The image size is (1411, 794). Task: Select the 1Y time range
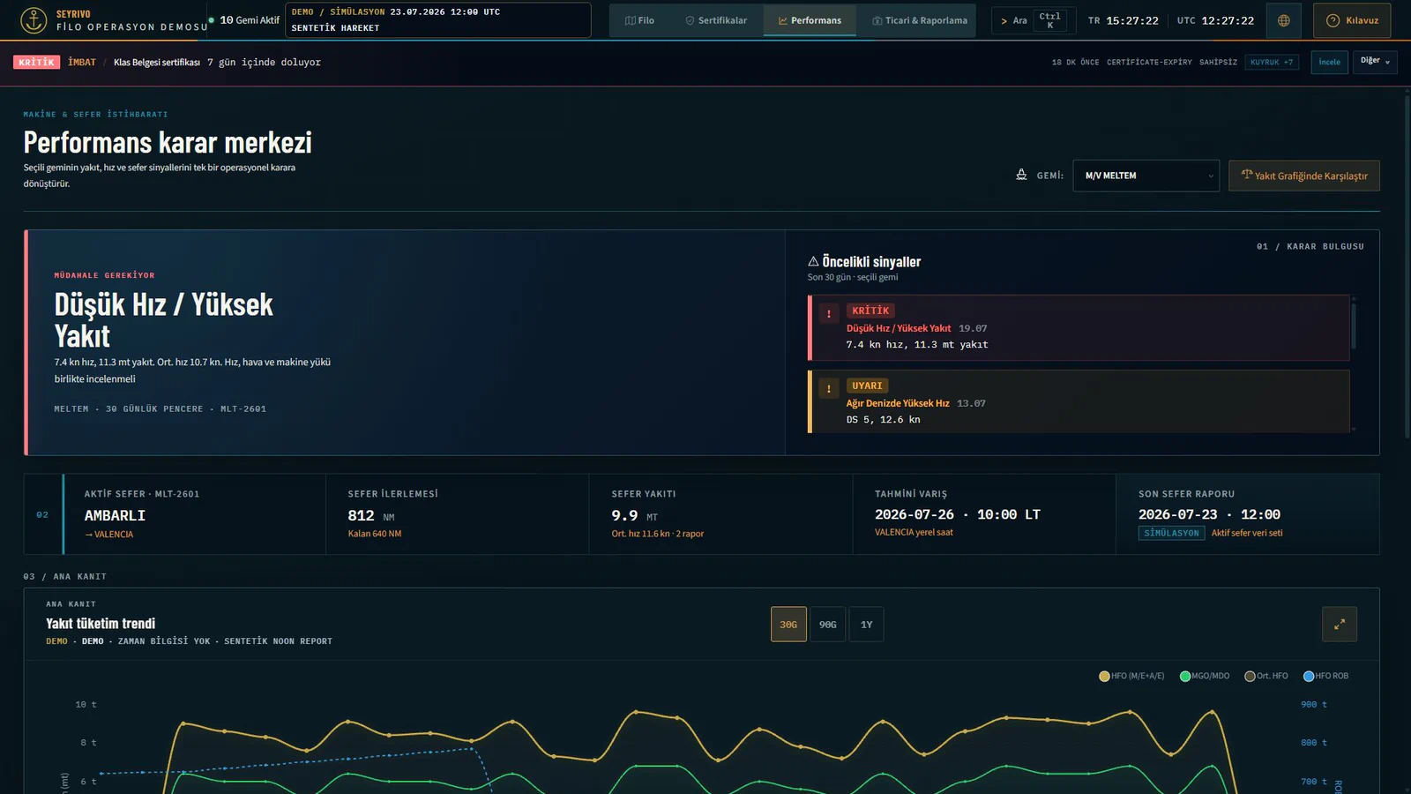866,625
